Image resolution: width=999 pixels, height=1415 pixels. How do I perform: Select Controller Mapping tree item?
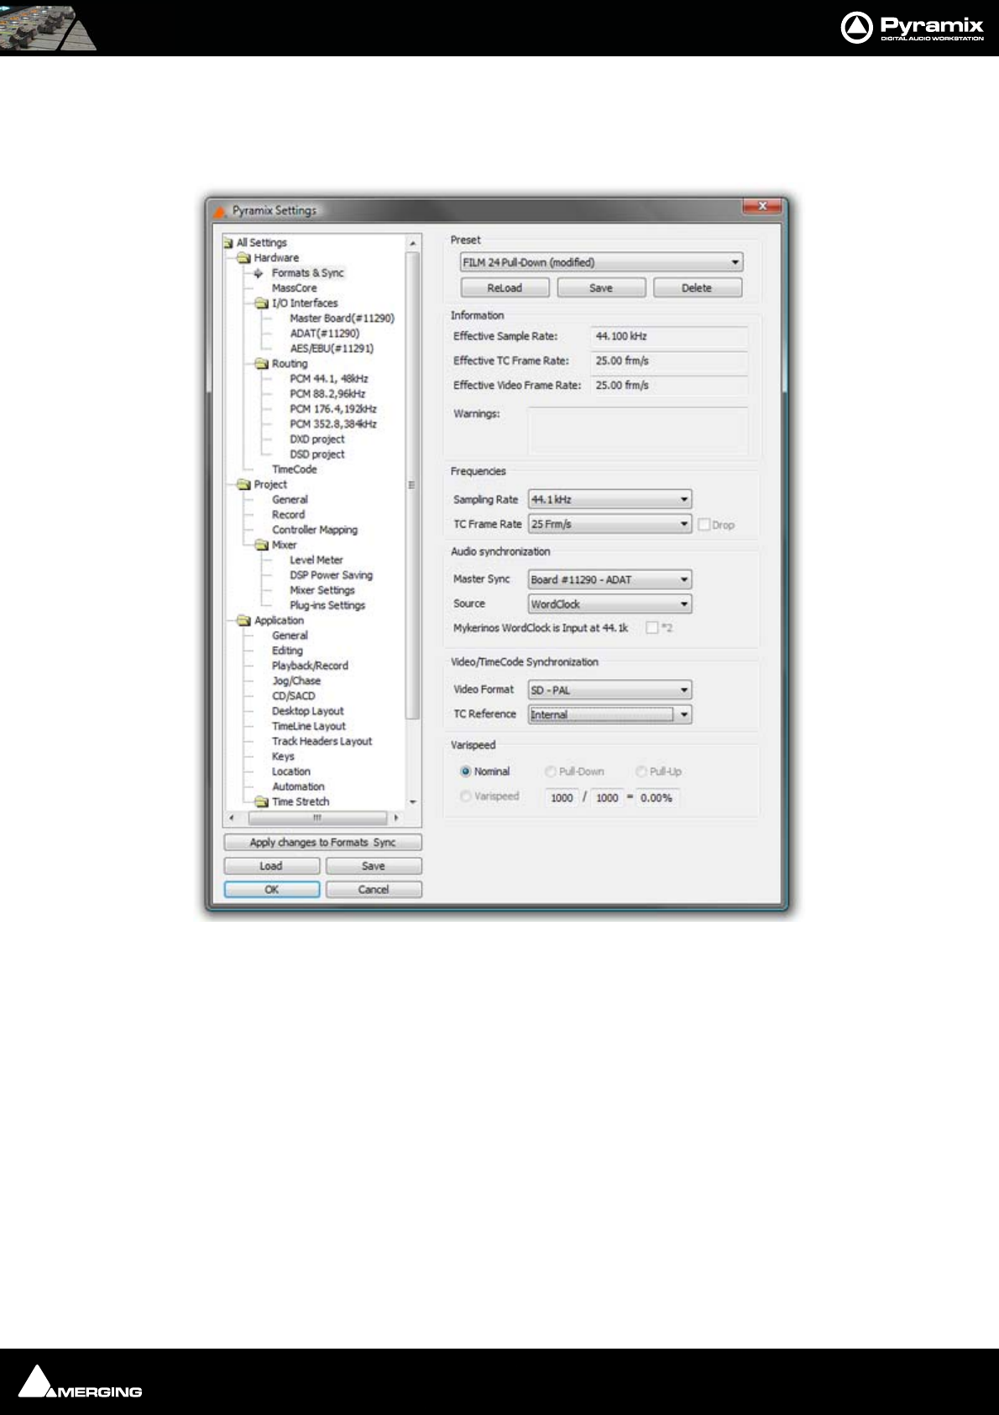(314, 530)
